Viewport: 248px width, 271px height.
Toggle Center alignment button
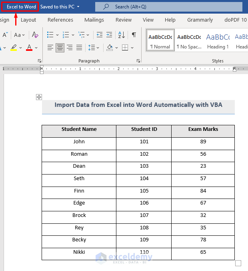pyautogui.click(x=60, y=48)
